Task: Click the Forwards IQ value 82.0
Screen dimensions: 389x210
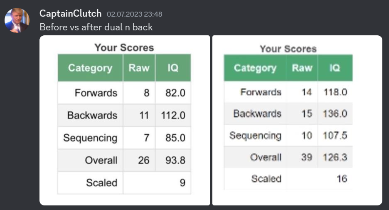Action: [175, 93]
